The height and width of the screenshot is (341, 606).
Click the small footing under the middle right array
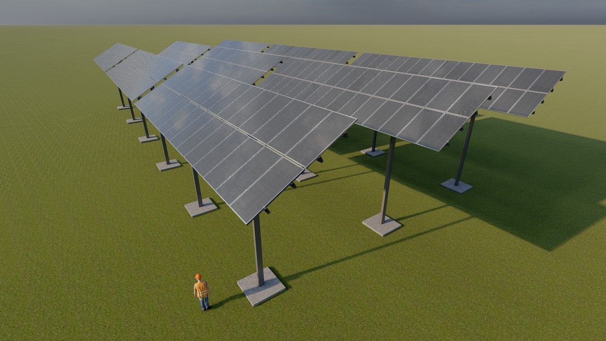pyautogui.click(x=373, y=152)
